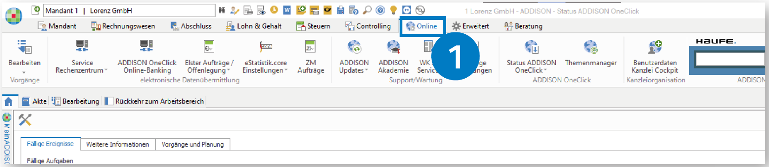
Task: Click the yellow post horn icon
Action: point(328,10)
